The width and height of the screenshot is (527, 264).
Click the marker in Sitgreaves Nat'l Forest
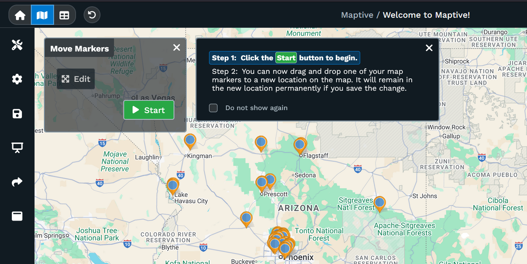(380, 204)
